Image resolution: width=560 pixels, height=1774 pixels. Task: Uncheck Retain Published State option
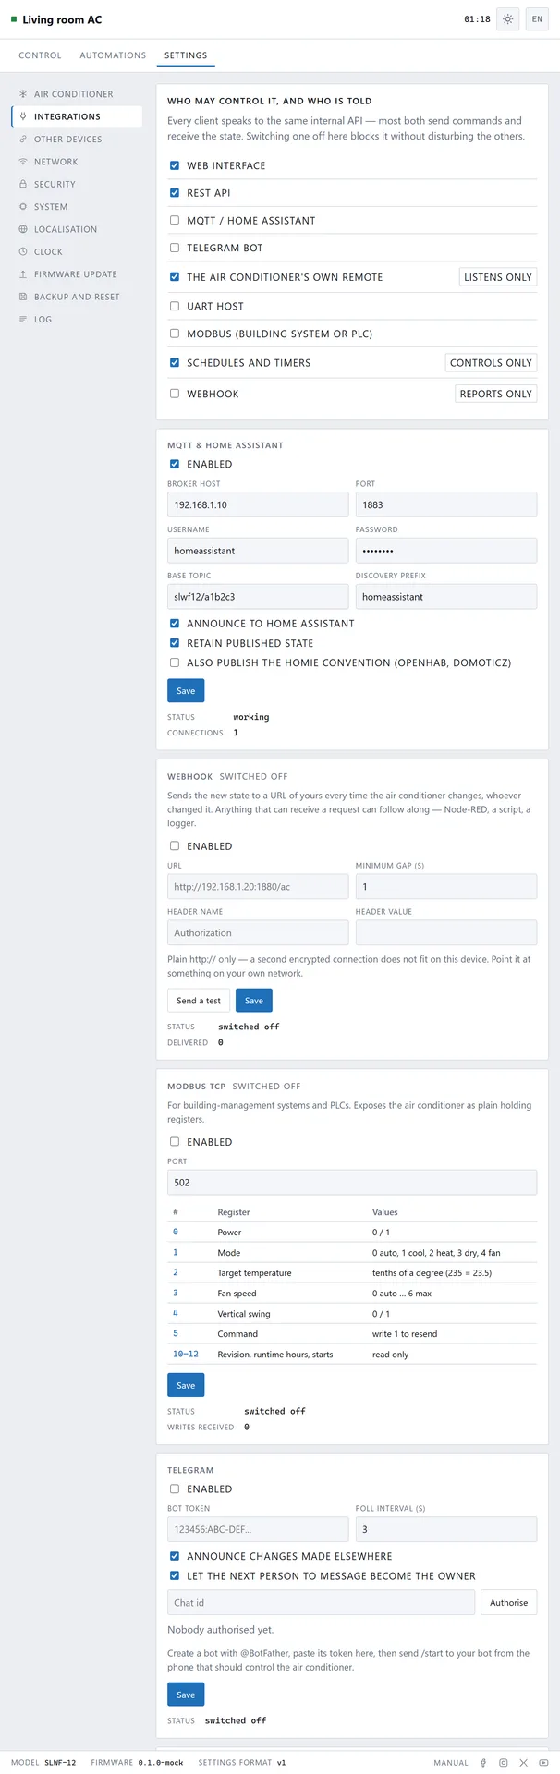(x=175, y=643)
